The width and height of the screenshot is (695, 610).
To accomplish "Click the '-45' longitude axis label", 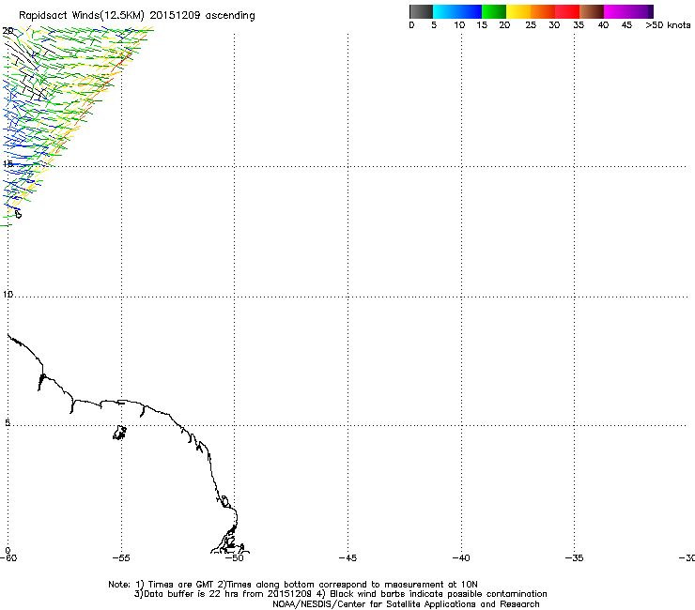I will coord(347,558).
